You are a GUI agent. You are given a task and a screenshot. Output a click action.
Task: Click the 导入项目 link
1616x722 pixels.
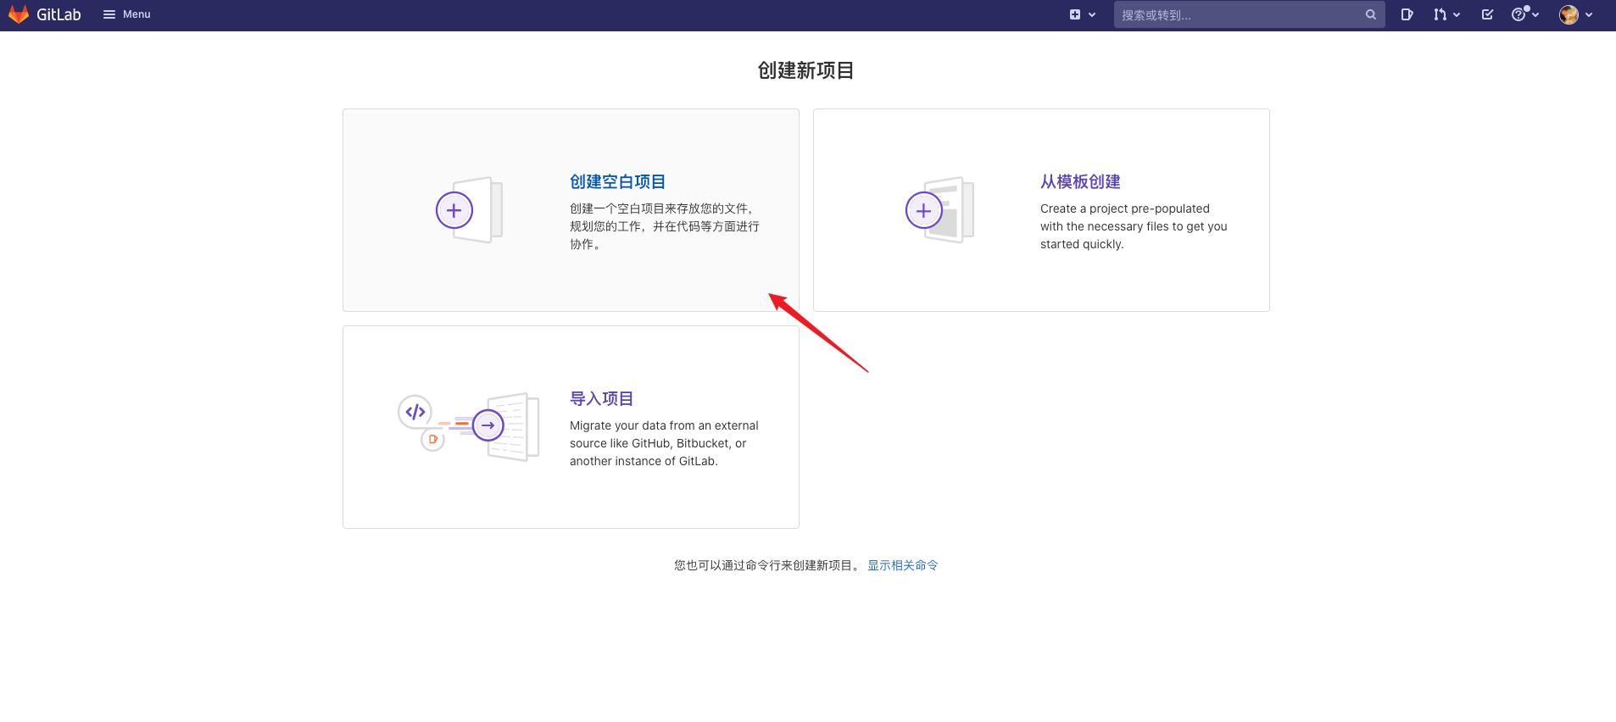tap(601, 398)
